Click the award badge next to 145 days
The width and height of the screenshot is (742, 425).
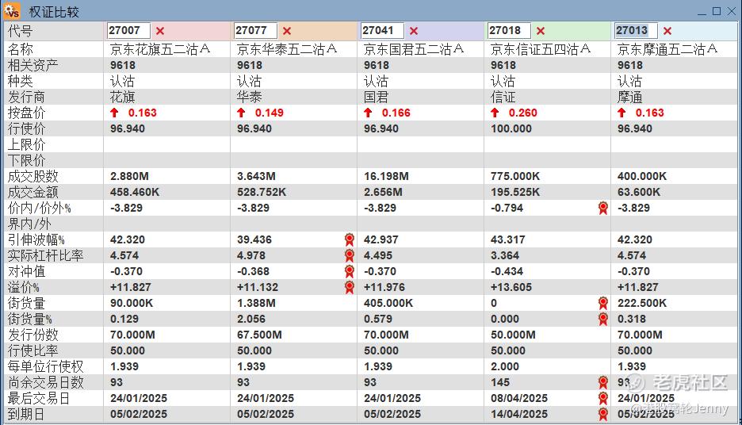tap(602, 382)
